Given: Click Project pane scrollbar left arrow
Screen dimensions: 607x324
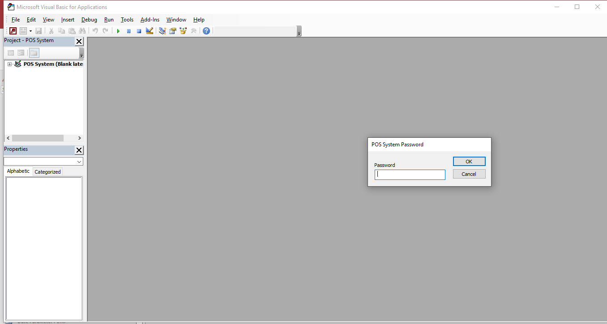Looking at the screenshot, I should tap(8, 138).
